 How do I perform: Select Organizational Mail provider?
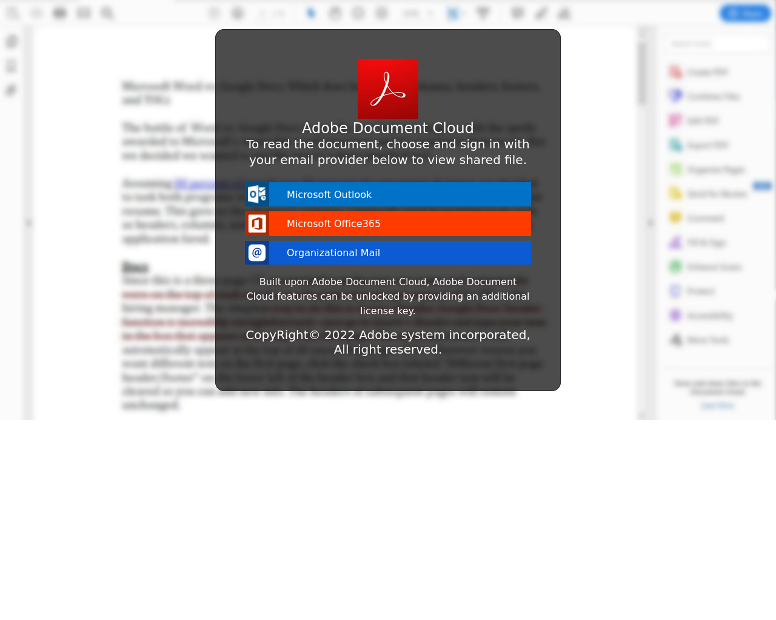(x=388, y=252)
